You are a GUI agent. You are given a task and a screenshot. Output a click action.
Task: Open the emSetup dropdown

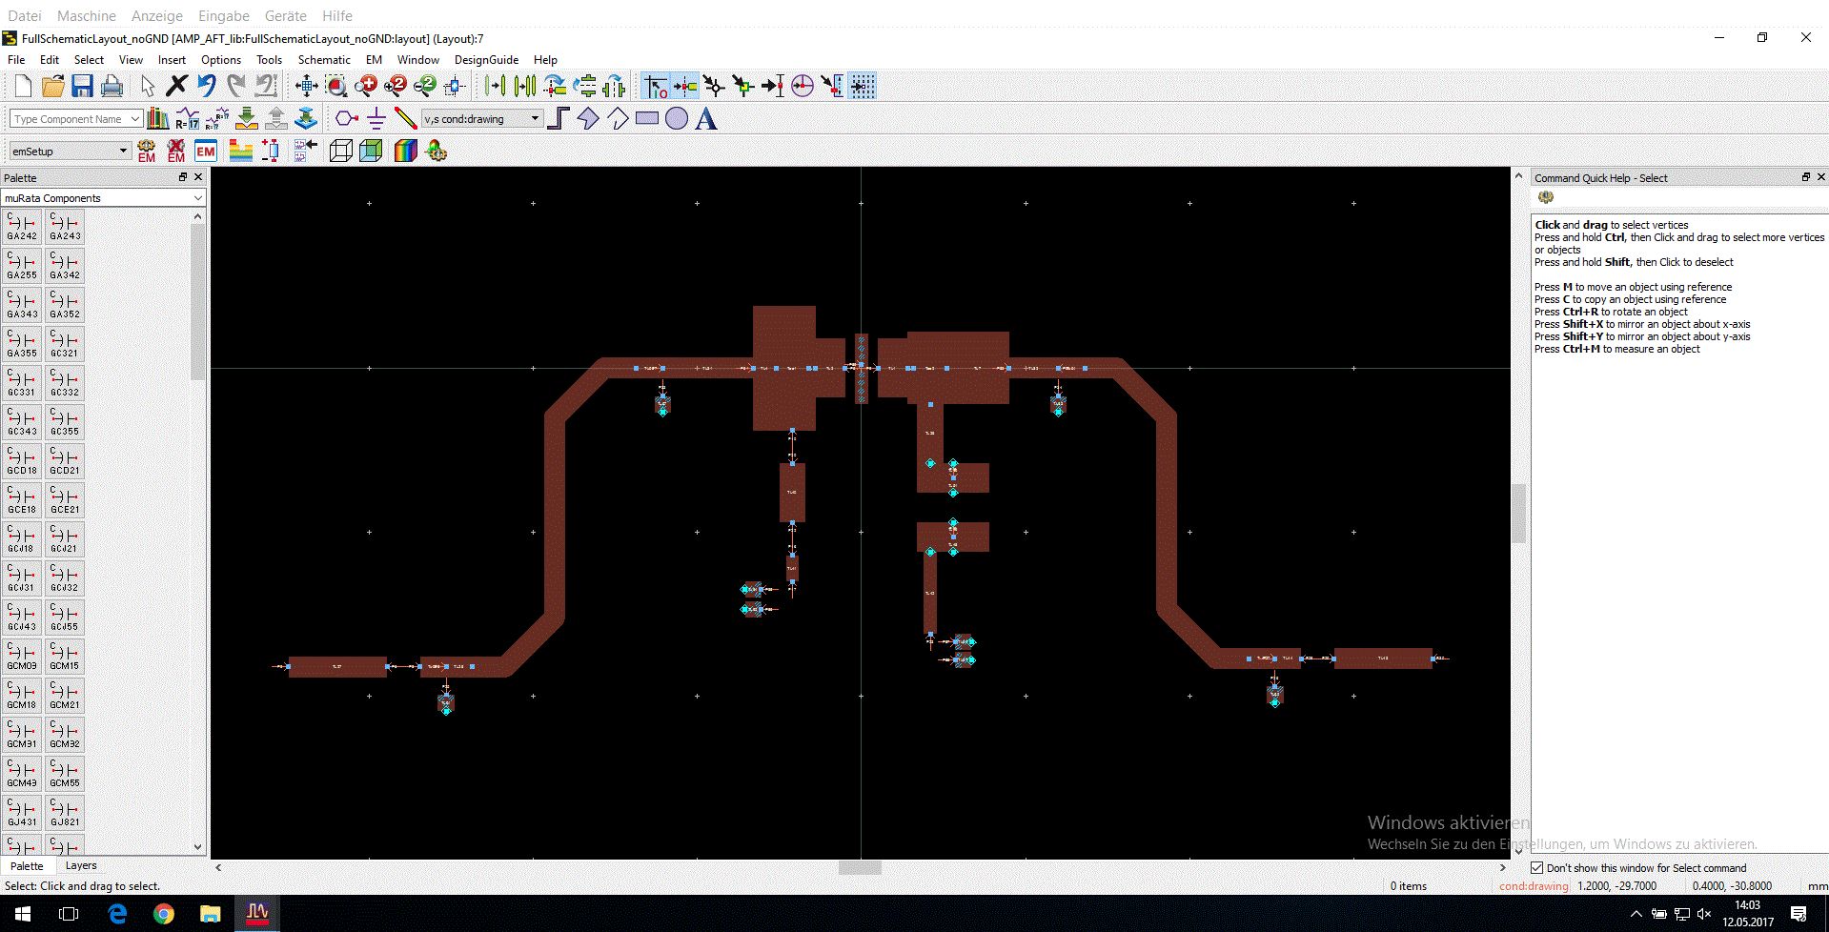pos(69,151)
